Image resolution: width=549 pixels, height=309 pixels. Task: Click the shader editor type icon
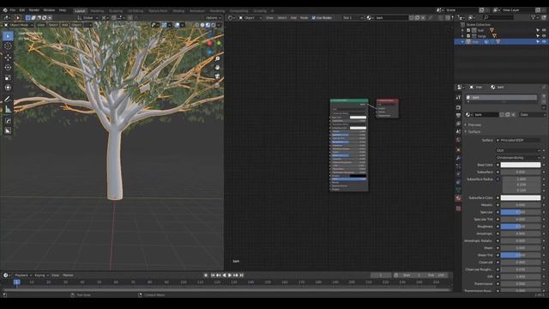[231, 17]
